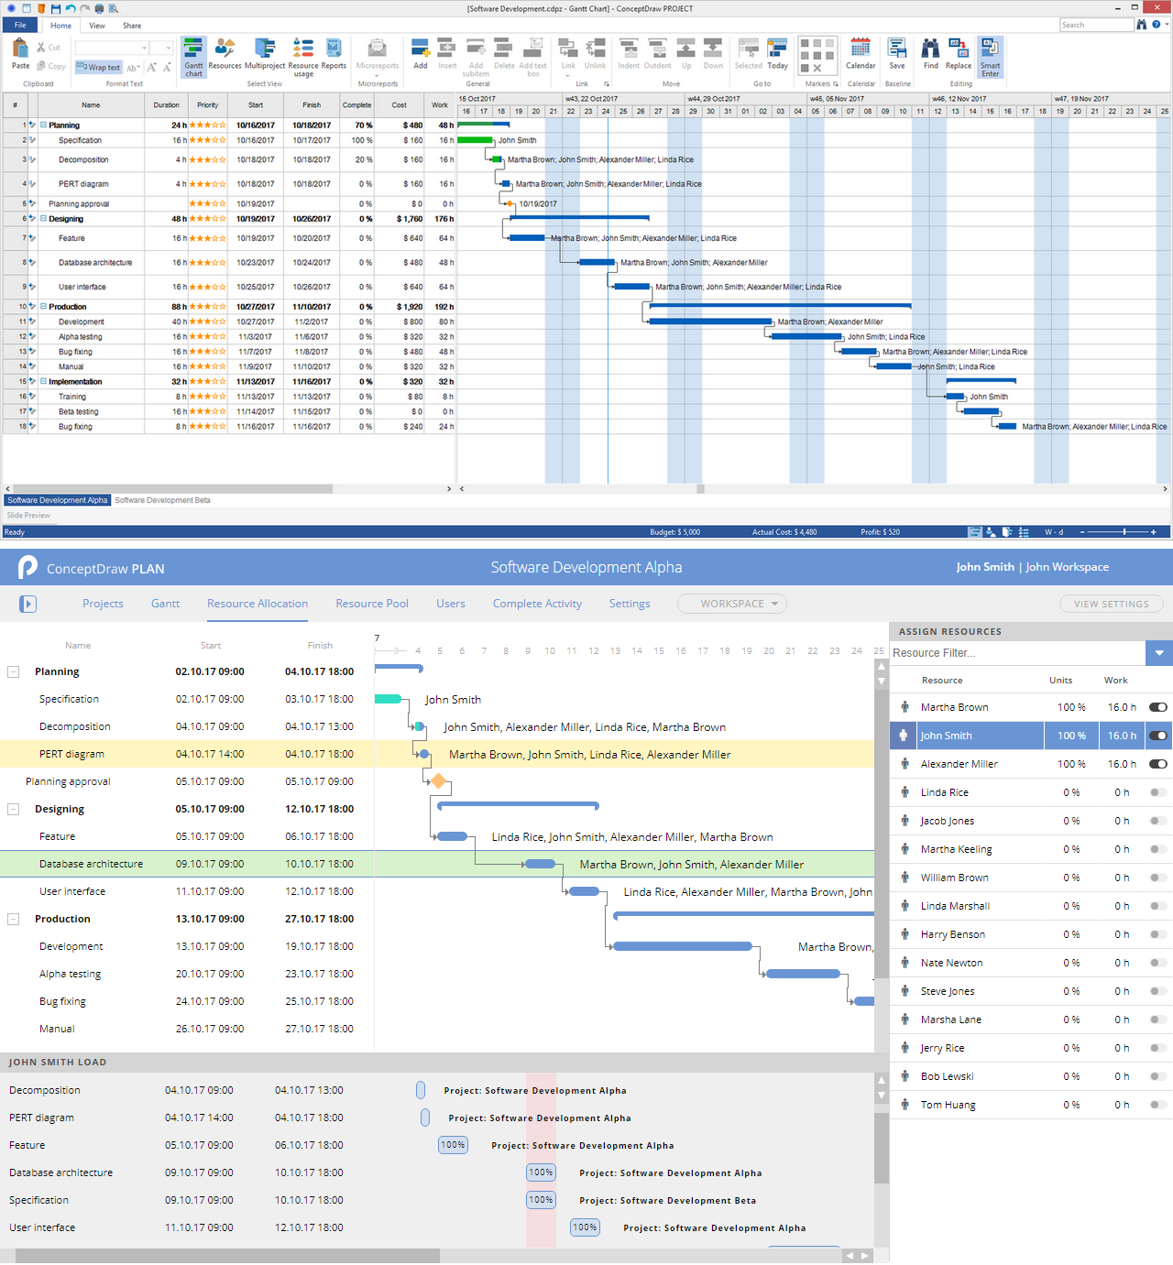Collapse the Planning group in ConceptDraw PROJECT

click(x=43, y=125)
